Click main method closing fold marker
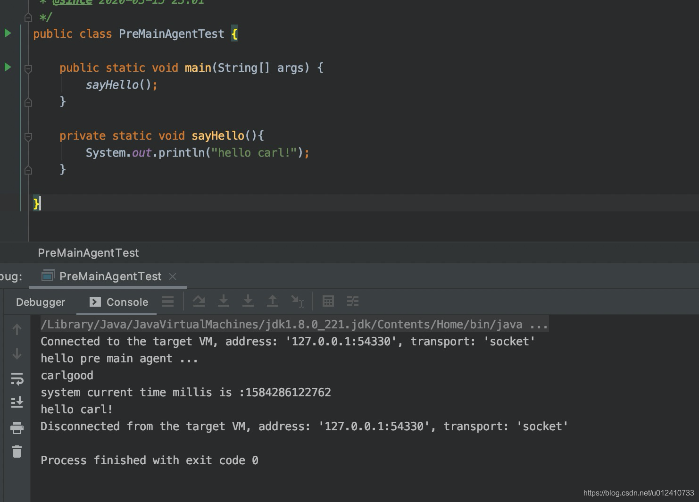This screenshot has height=502, width=699. 28,101
